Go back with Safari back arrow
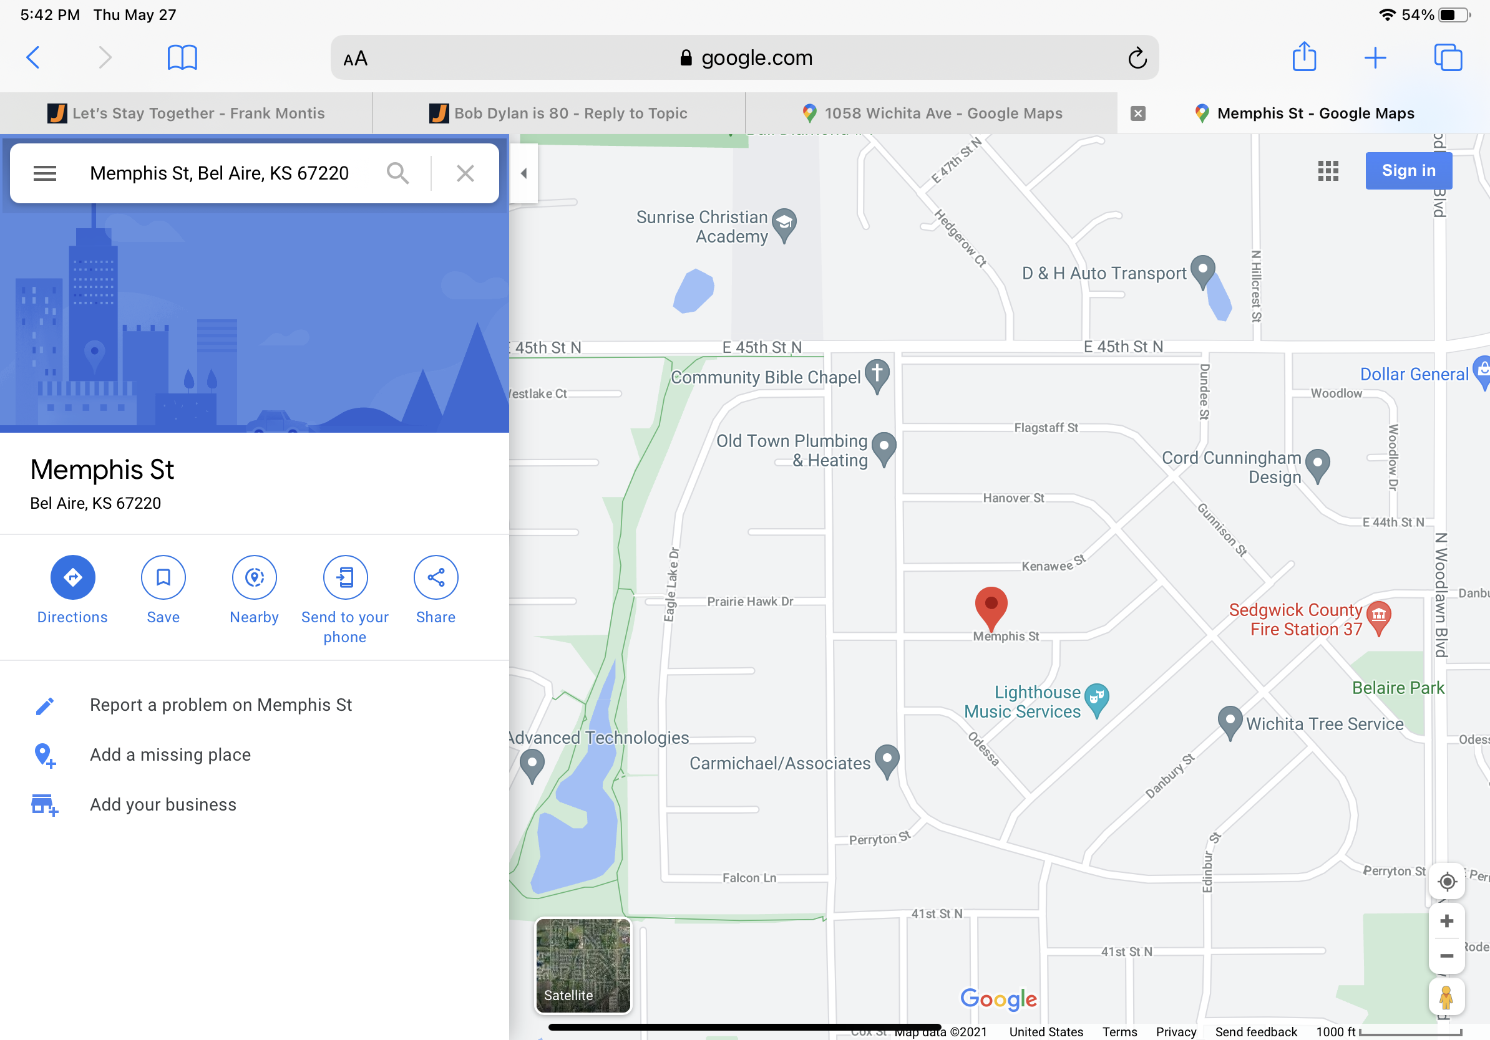The image size is (1490, 1040). 33,58
